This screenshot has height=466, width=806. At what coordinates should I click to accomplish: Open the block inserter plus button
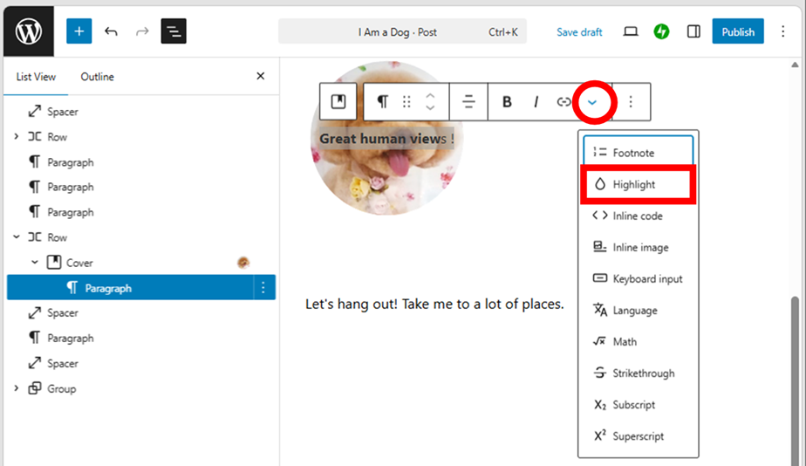(79, 31)
